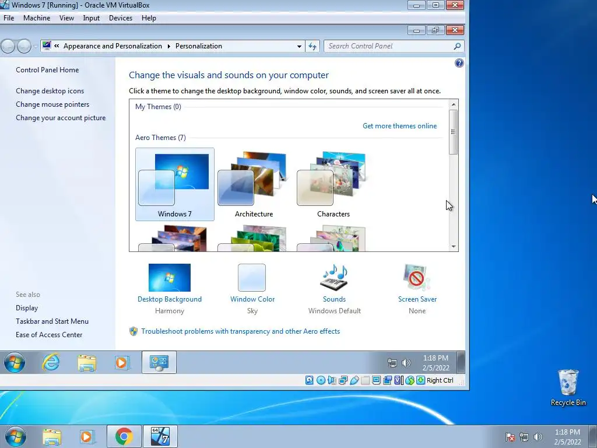Click the VirtualBox hard disk activity icon

[x=309, y=380]
